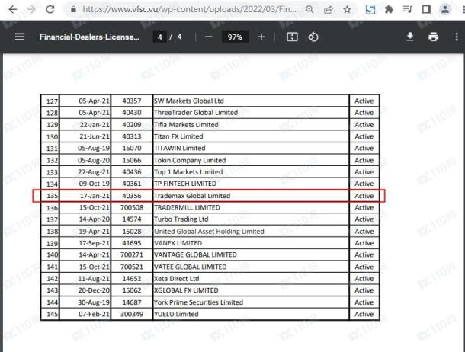Zoom in the PDF

click(x=261, y=37)
